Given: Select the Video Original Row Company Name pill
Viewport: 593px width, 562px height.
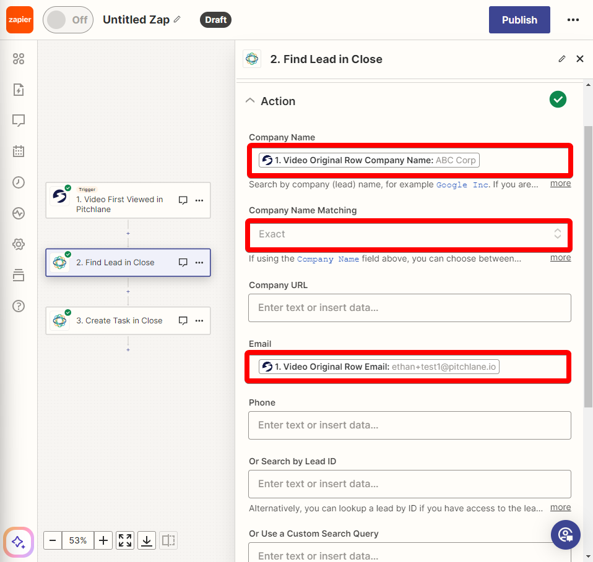Looking at the screenshot, I should click(369, 160).
